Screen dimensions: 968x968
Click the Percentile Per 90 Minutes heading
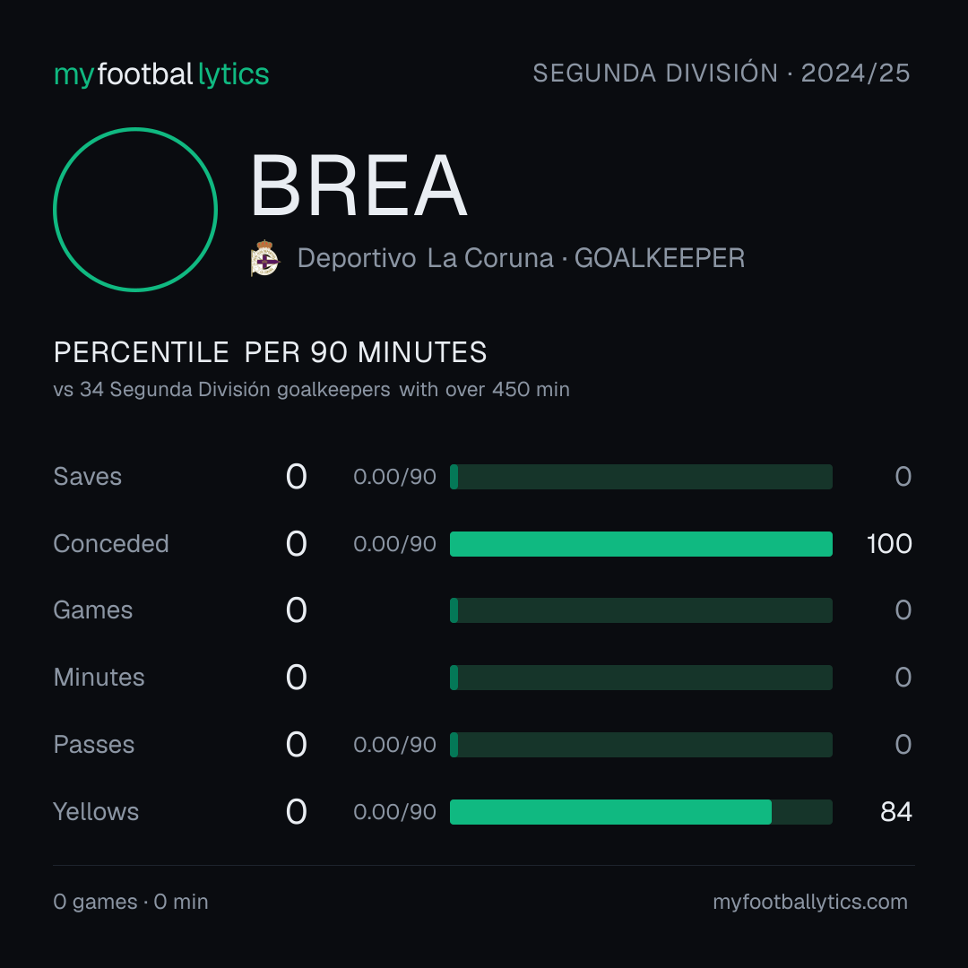coord(271,352)
